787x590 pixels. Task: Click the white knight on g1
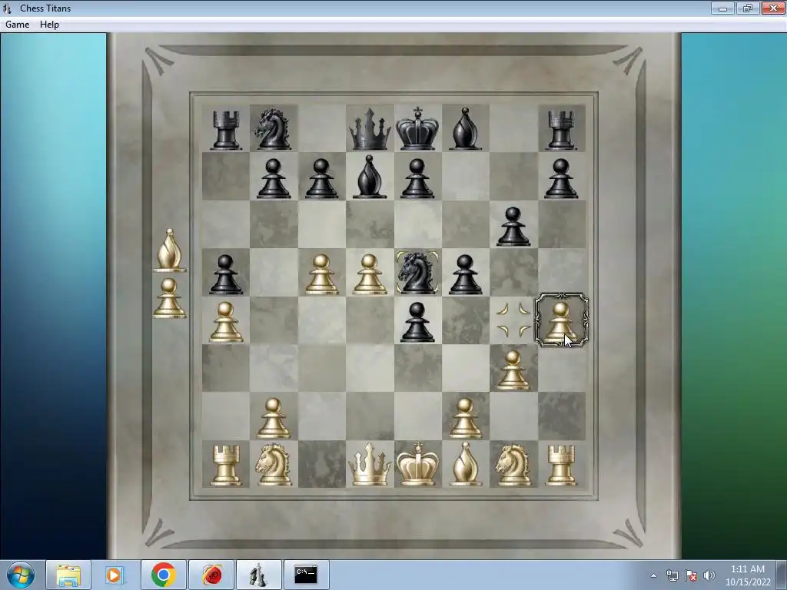click(x=513, y=465)
